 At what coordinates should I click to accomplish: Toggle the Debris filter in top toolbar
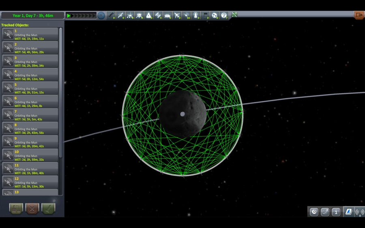111,15
